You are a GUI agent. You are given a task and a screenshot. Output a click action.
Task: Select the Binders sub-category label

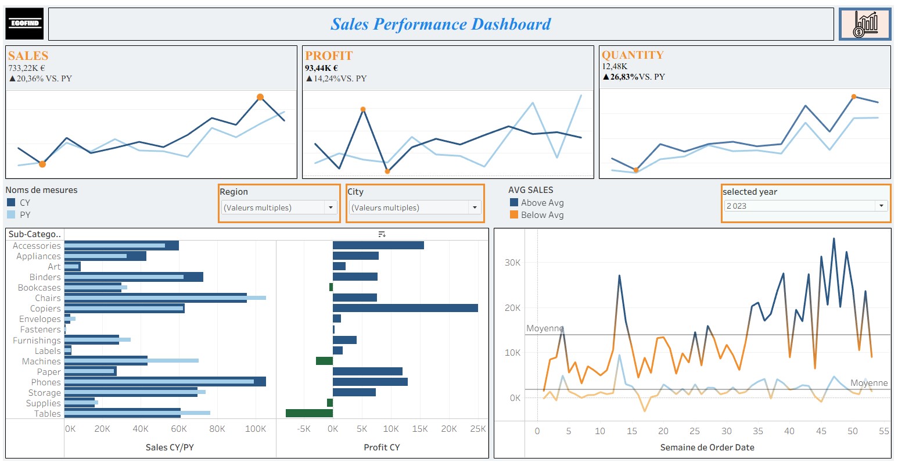click(45, 277)
